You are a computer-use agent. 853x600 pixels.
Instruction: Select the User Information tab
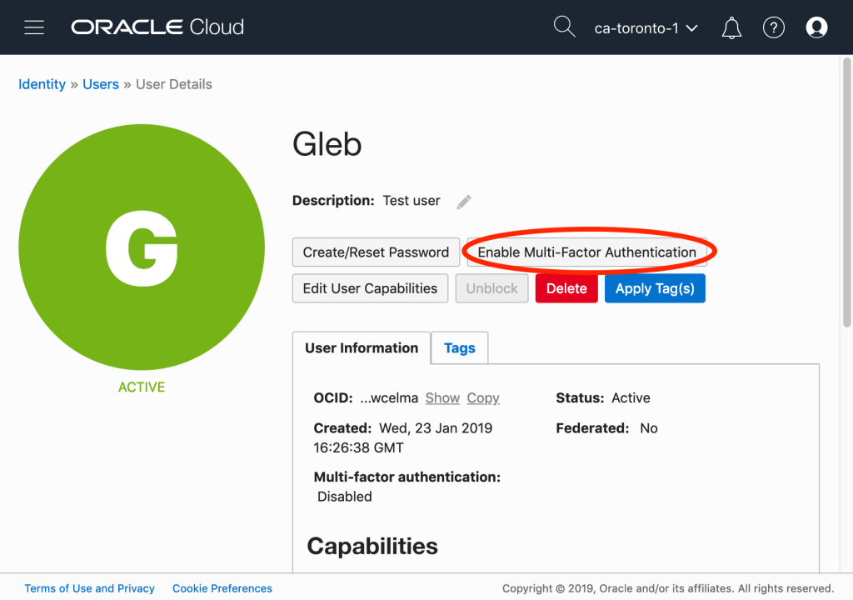coord(362,348)
